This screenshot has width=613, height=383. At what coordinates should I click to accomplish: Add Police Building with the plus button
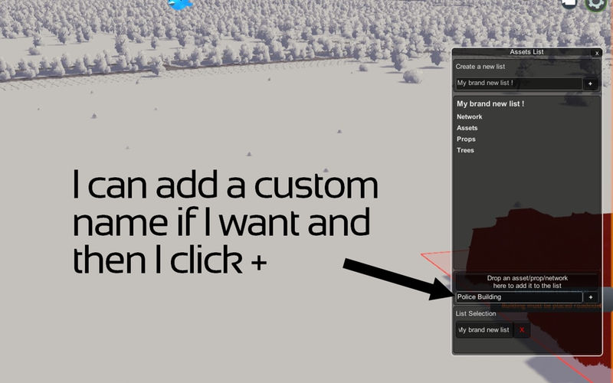click(x=590, y=297)
